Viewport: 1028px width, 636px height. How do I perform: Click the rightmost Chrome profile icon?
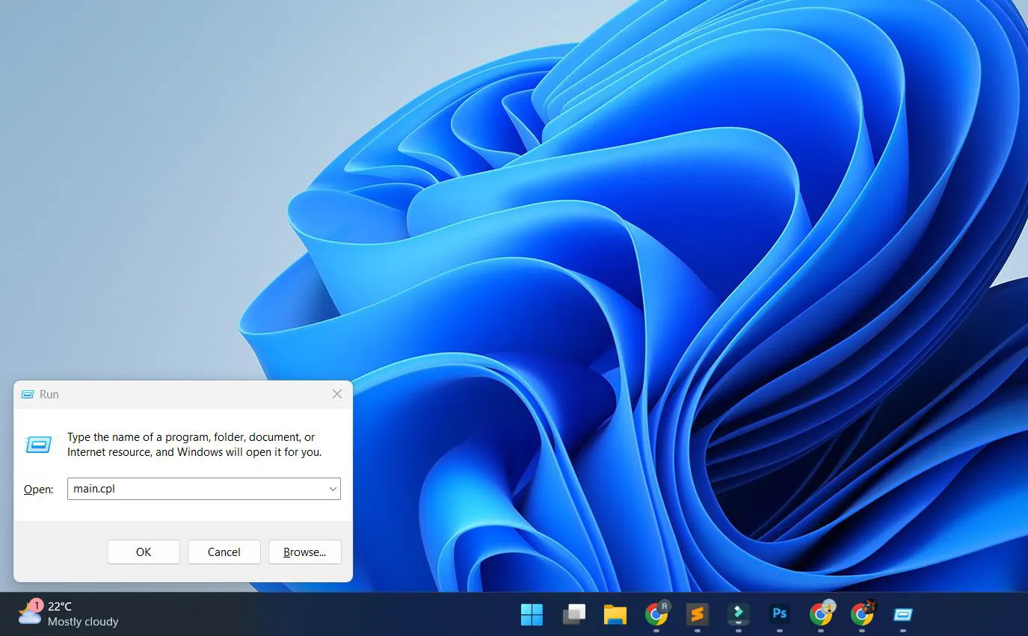[861, 614]
